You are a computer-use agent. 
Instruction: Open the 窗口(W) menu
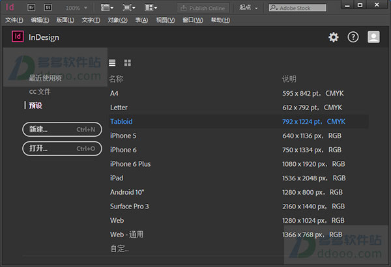pos(193,20)
